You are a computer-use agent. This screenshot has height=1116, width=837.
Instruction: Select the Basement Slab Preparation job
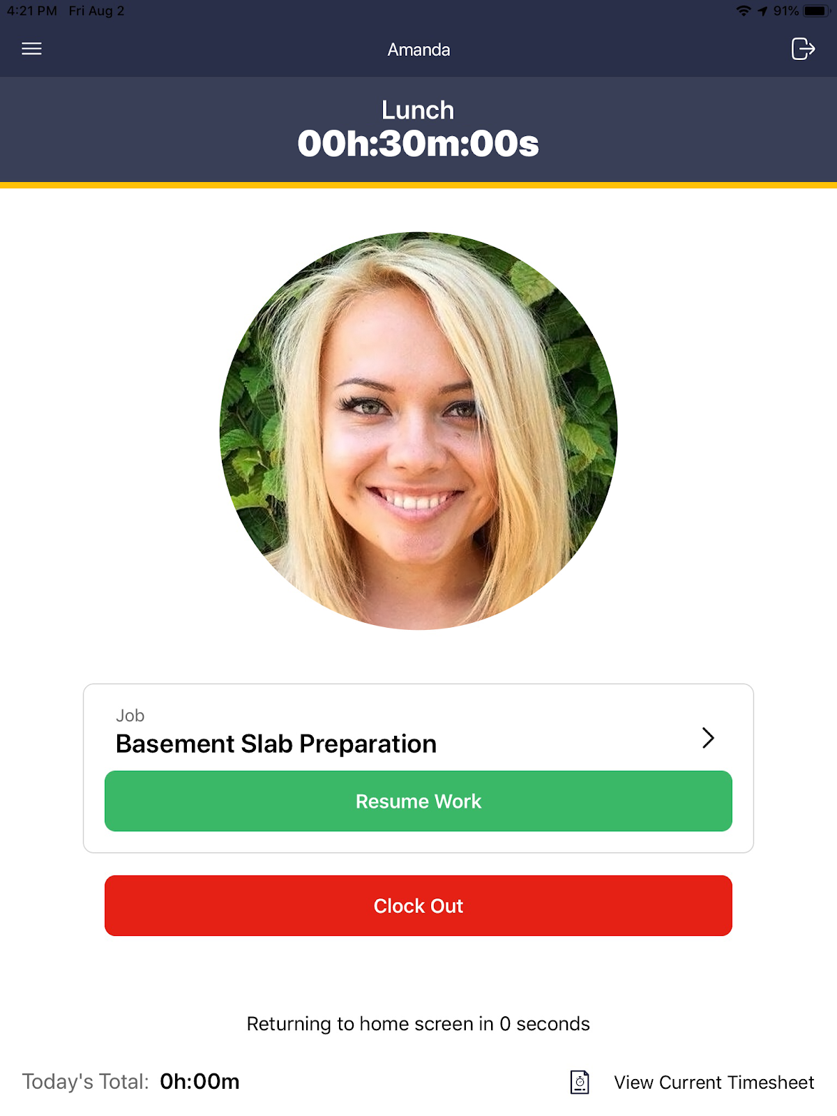276,744
